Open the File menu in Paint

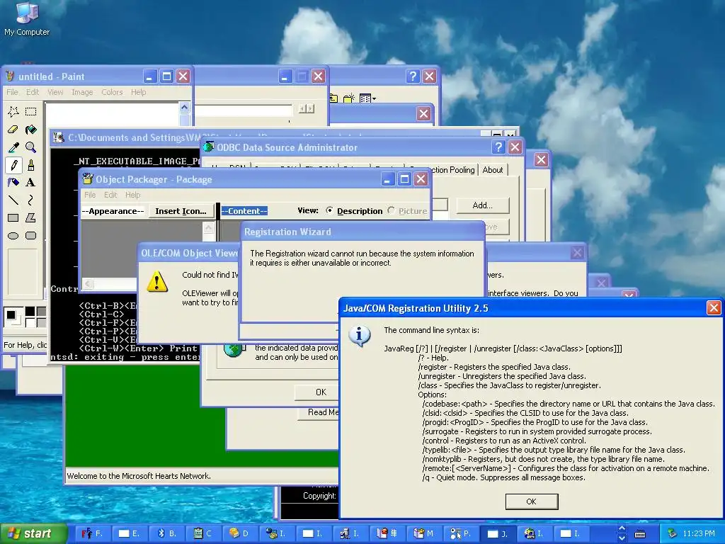pyautogui.click(x=12, y=92)
